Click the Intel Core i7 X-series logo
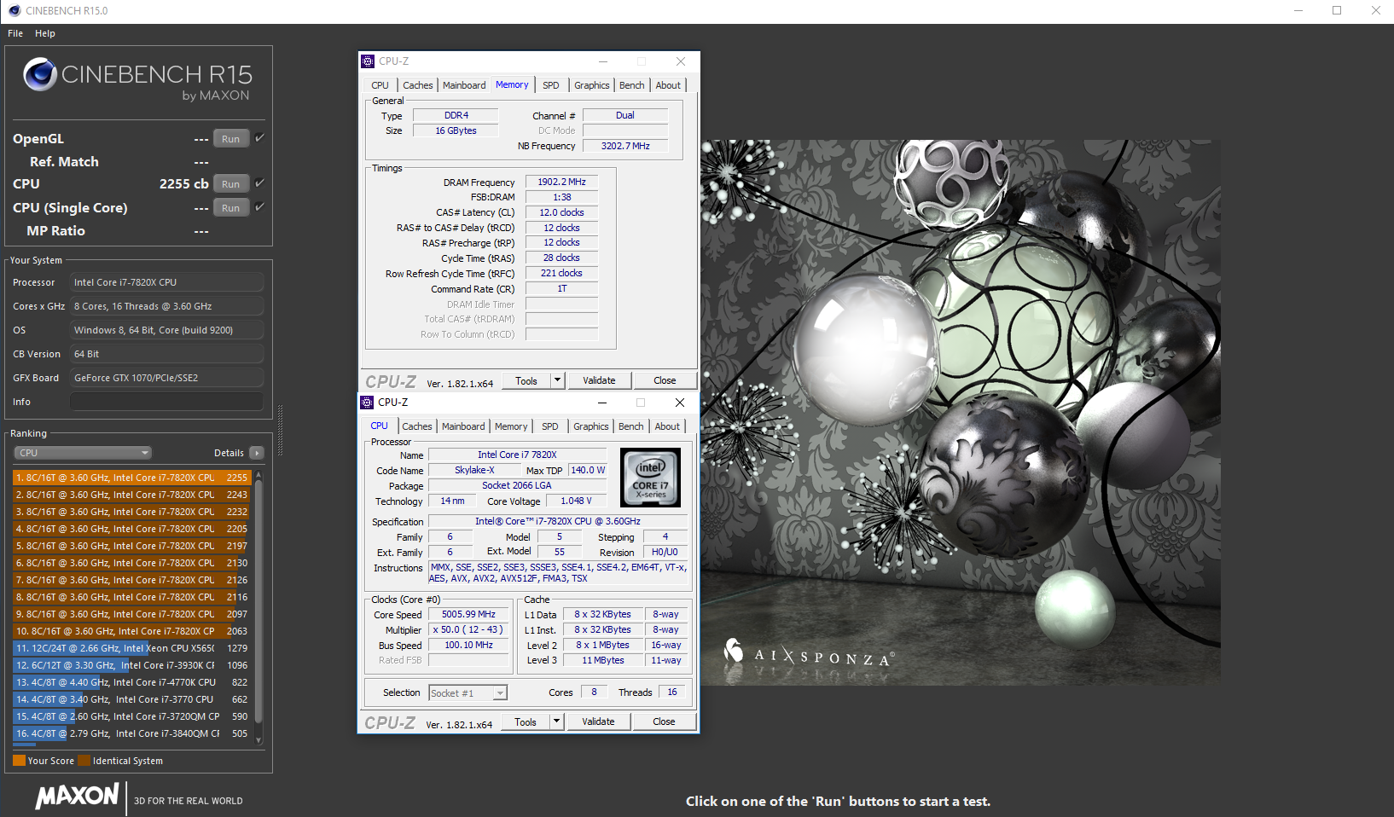 coord(650,478)
